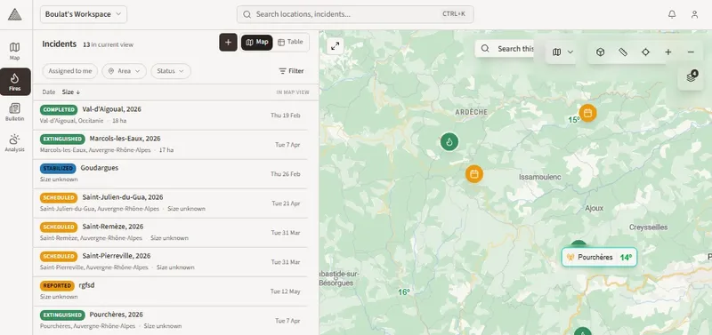This screenshot has width=712, height=335.
Task: Click the Tue 12 May date
Action: pos(285,291)
